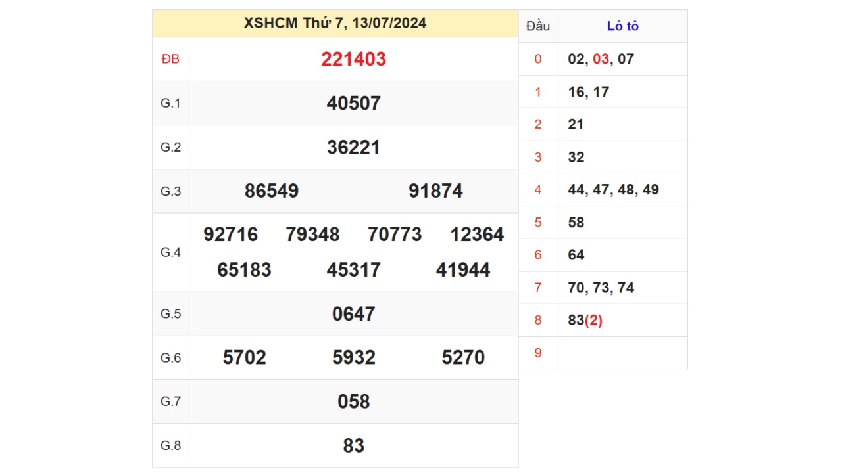Click head digit 4 in Đầu column

click(x=538, y=190)
